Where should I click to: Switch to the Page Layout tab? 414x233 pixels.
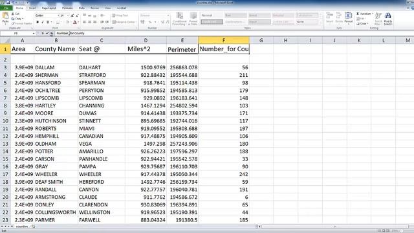point(49,8)
